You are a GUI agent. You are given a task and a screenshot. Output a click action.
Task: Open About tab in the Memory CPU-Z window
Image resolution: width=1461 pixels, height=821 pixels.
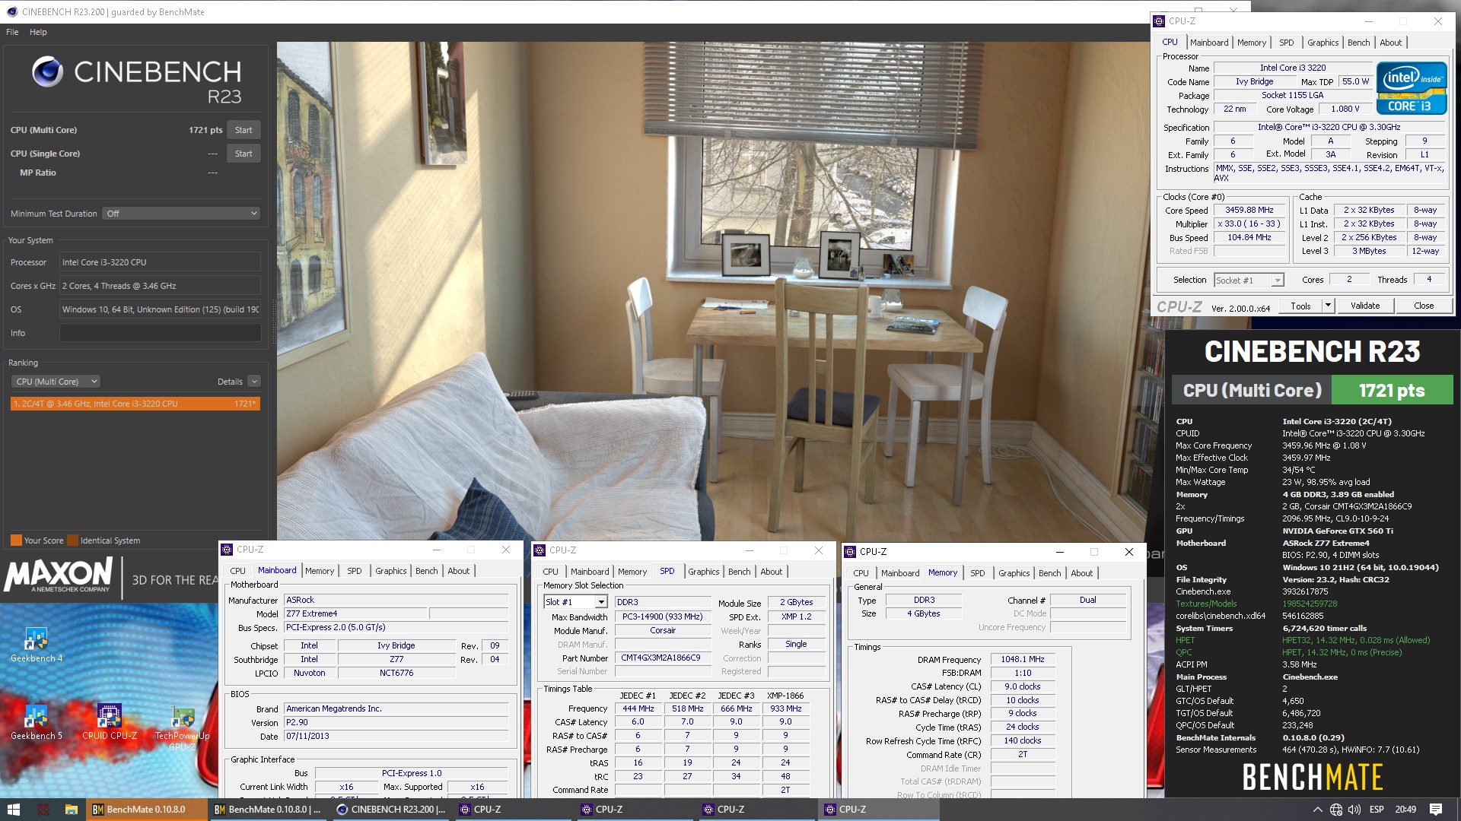tap(1081, 573)
